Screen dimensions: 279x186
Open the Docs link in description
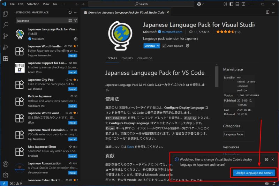130,147
